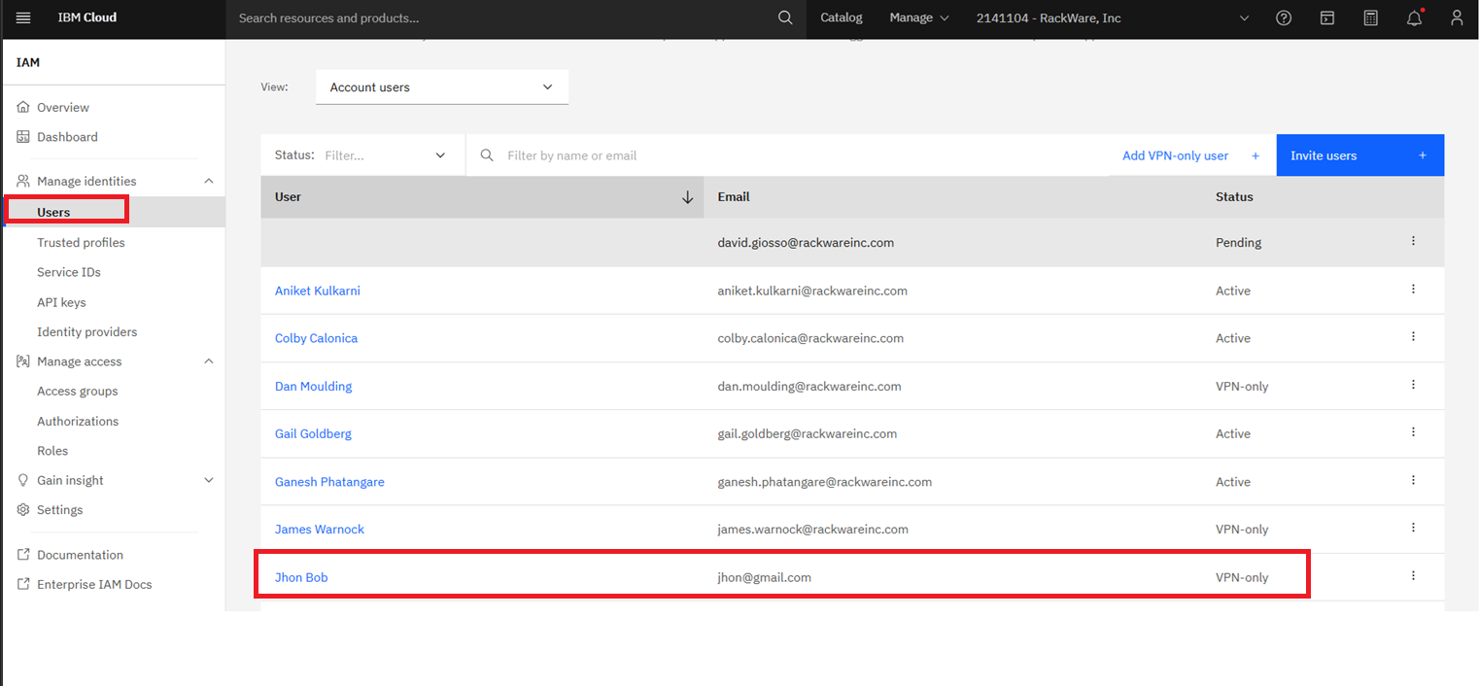Click the filter search magnifier icon
This screenshot has height=686, width=1479.
coord(487,155)
